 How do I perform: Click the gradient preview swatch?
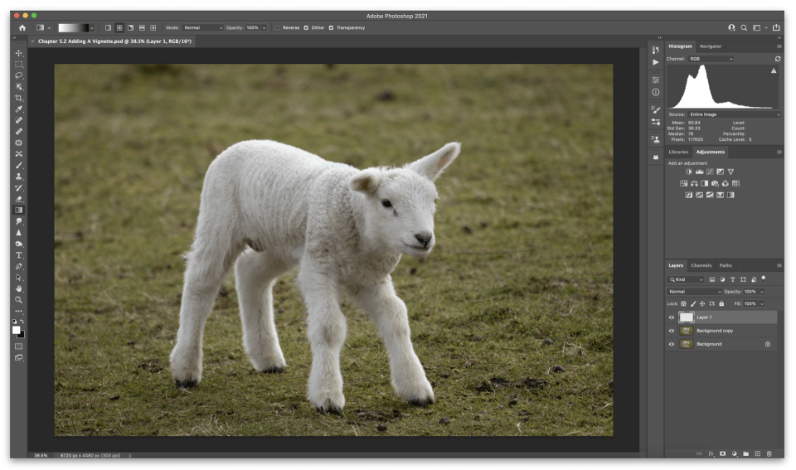point(73,28)
